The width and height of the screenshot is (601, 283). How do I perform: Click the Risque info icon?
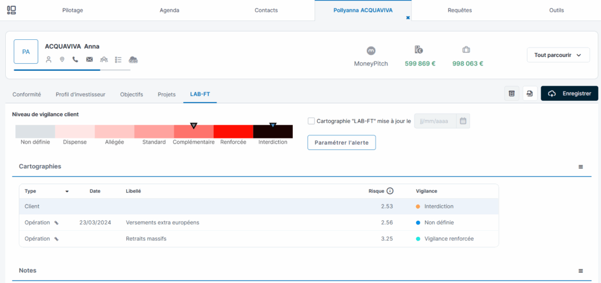(390, 191)
